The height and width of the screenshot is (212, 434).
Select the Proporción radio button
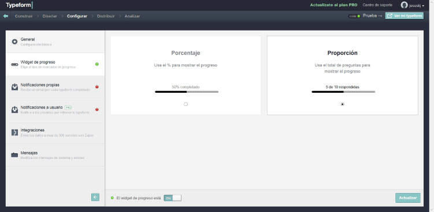342,104
